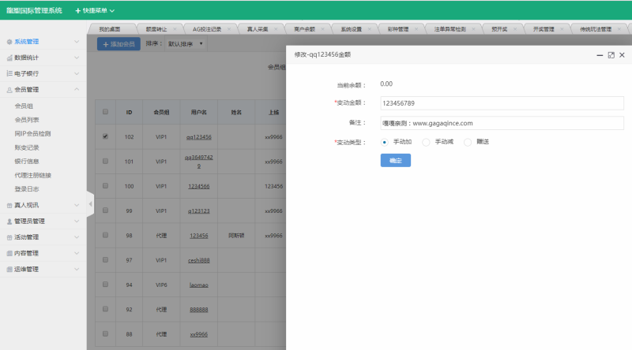Screen dimensions: 632x350
Task: Click the icon beside 真人视讯
Action: [9, 206]
